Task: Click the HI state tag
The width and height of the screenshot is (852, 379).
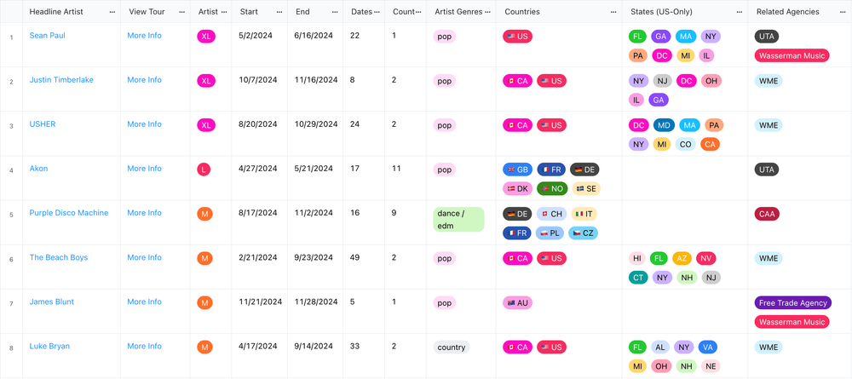Action: pos(636,258)
